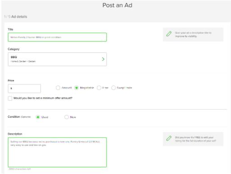Click the characters left counter
Viewport: 231px width, 174px height.
pos(19,169)
